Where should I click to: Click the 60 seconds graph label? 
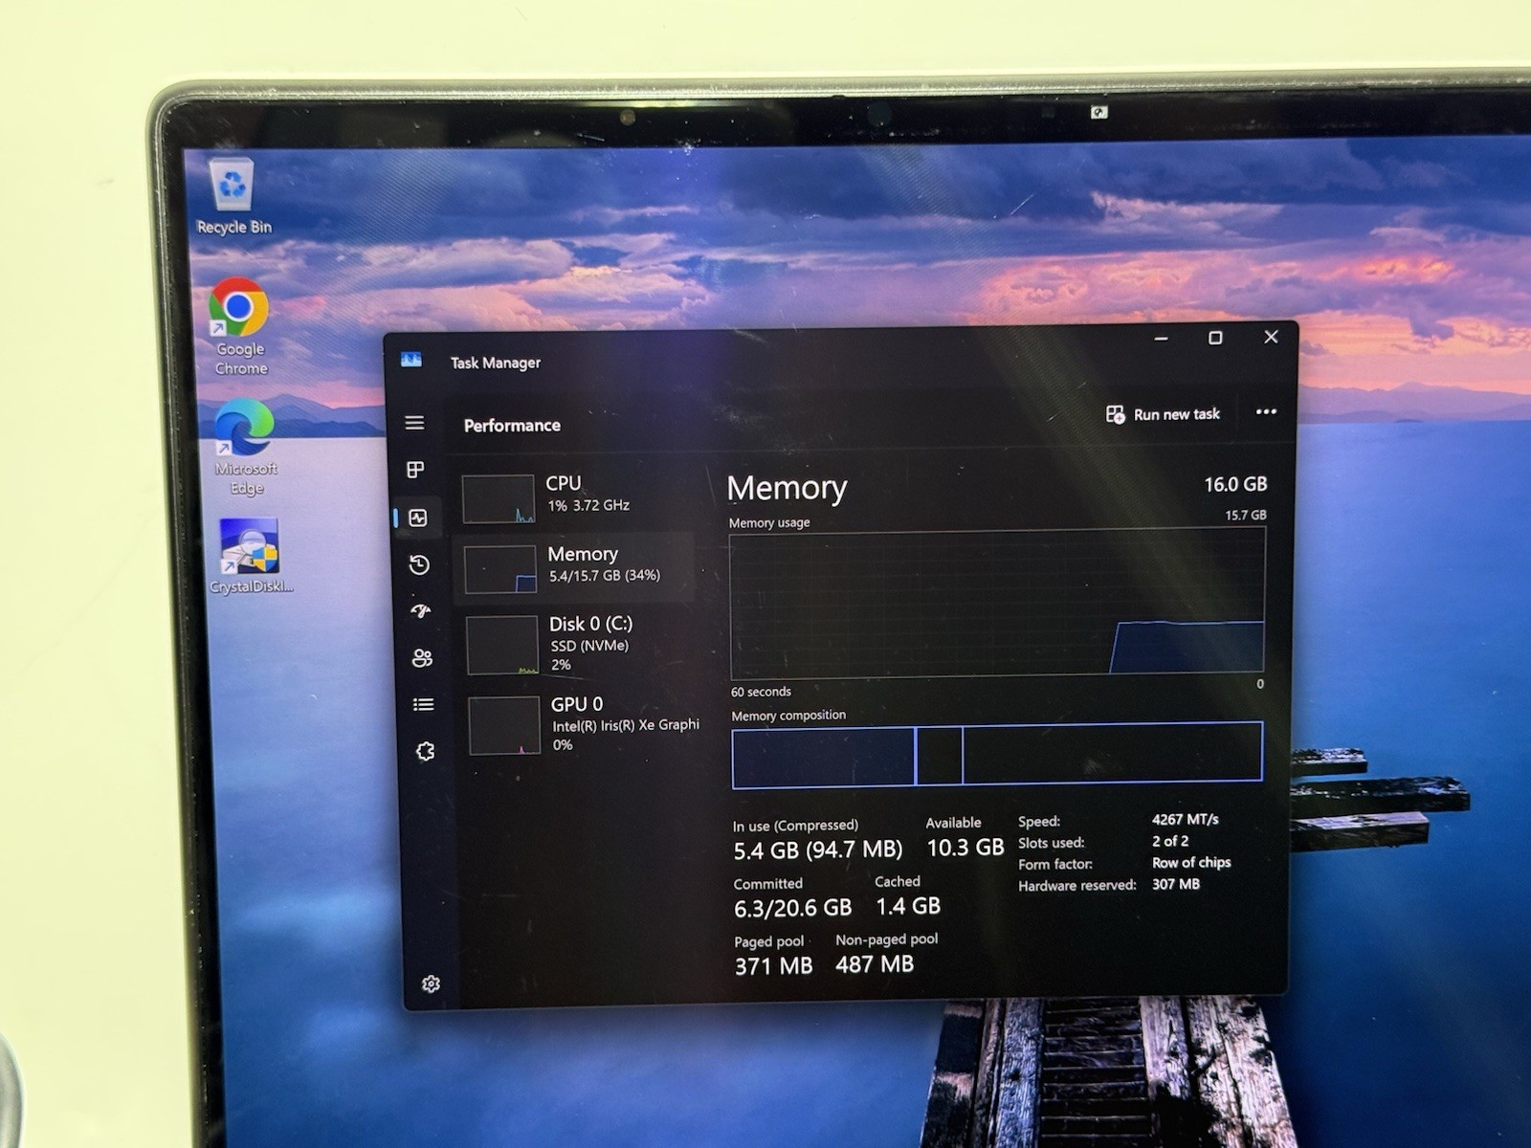(x=761, y=692)
